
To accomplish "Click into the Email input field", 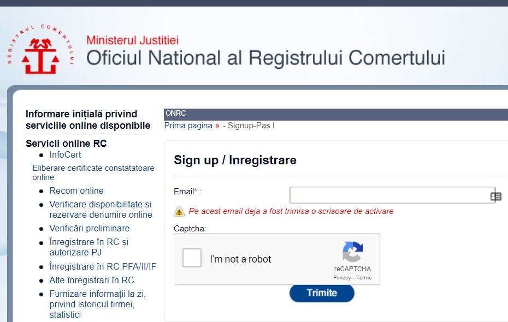I will pyautogui.click(x=392, y=195).
